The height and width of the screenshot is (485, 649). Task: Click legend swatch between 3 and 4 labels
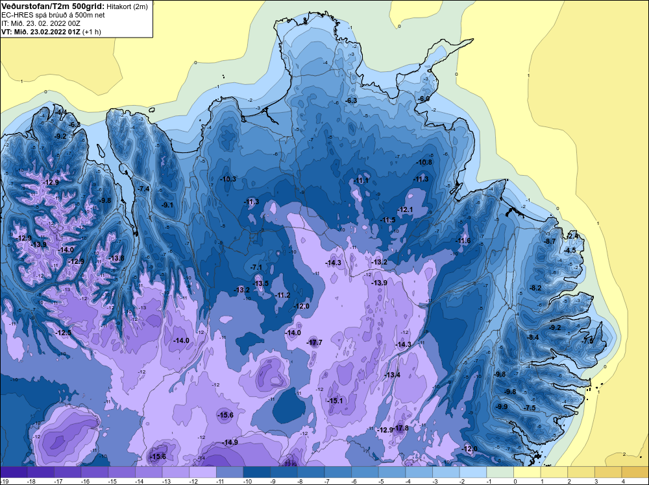click(x=608, y=472)
